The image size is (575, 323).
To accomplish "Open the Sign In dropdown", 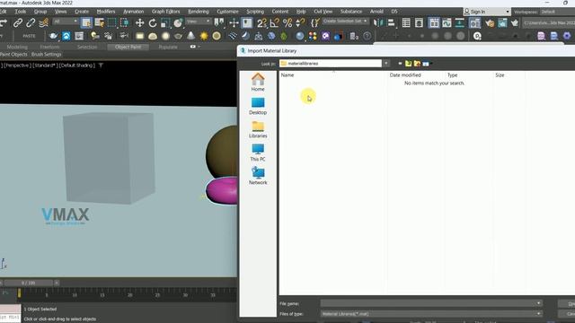I will (487, 12).
